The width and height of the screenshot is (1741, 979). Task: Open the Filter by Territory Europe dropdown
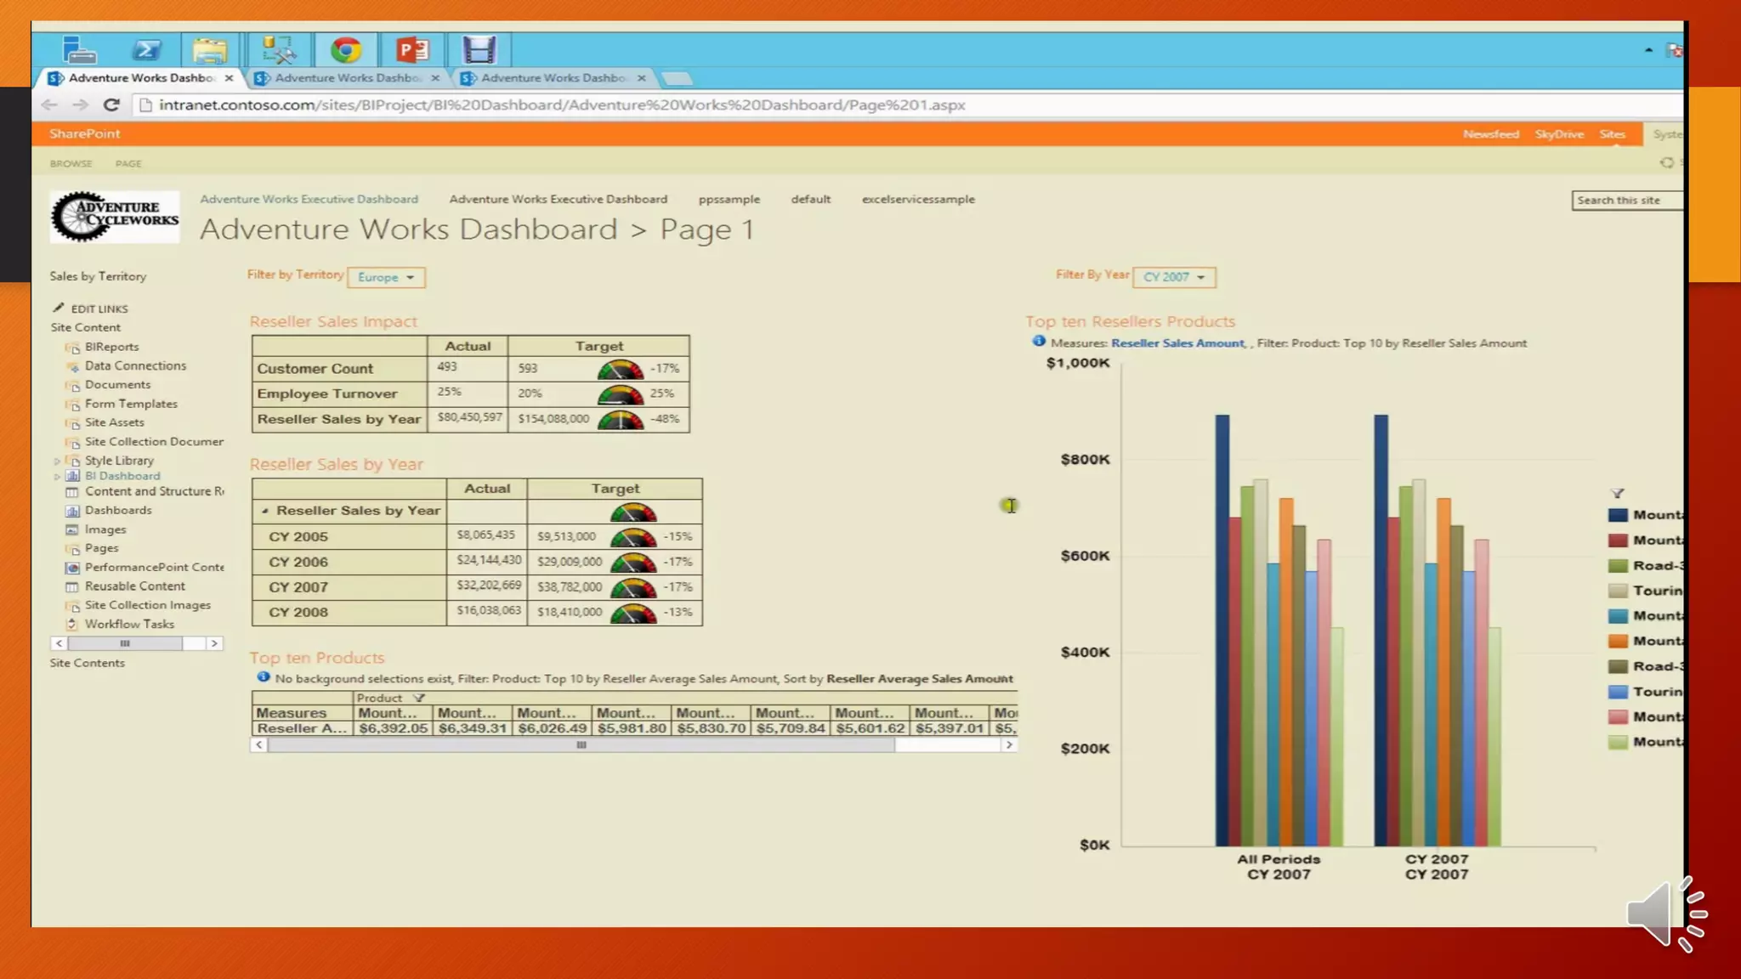pos(386,277)
